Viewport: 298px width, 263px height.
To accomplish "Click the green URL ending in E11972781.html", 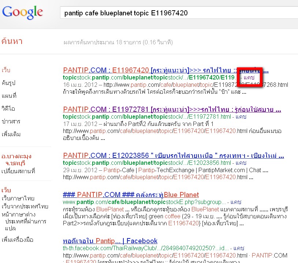I will [147, 116].
